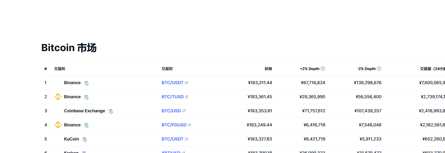Viewport: 445px width, 153px height.
Task: Click the Binance logo in the BTC/TUSD row
Action: coord(58,97)
